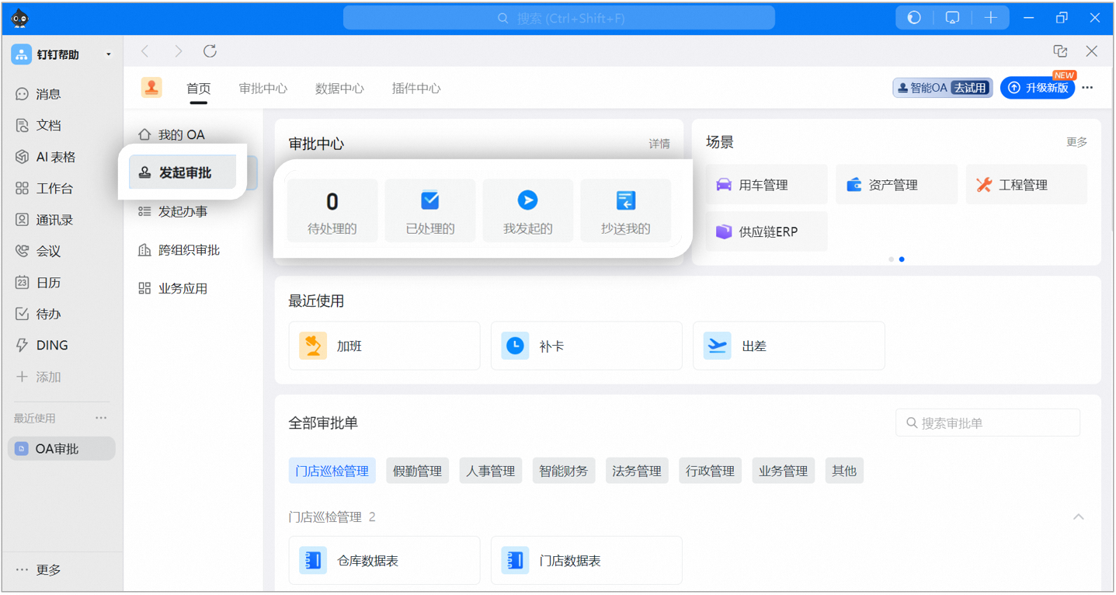The image size is (1116, 595).
Task: Open the 消息 messages sidebar item
Action: [48, 94]
